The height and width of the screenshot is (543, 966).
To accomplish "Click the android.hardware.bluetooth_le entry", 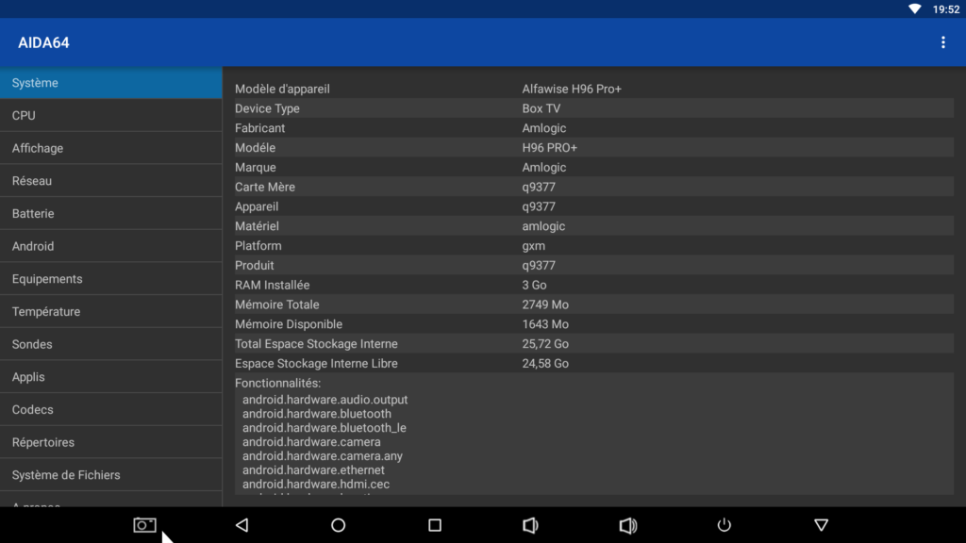I will point(325,428).
